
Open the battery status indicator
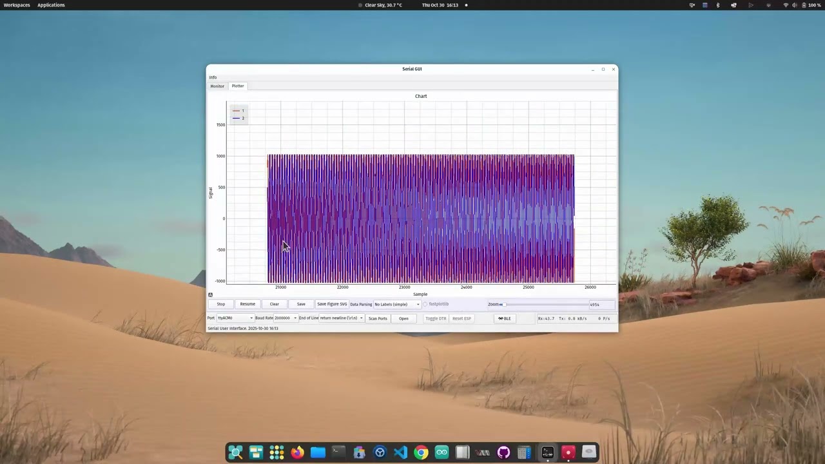click(x=811, y=5)
